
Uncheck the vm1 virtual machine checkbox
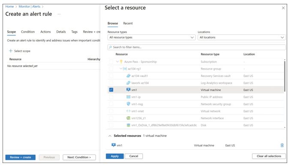[x=111, y=90]
